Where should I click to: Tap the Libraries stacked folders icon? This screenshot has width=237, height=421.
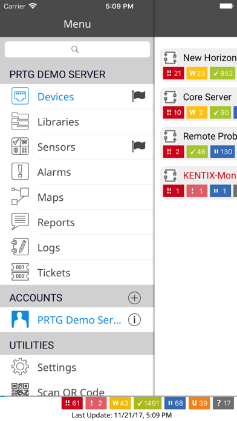pos(20,121)
